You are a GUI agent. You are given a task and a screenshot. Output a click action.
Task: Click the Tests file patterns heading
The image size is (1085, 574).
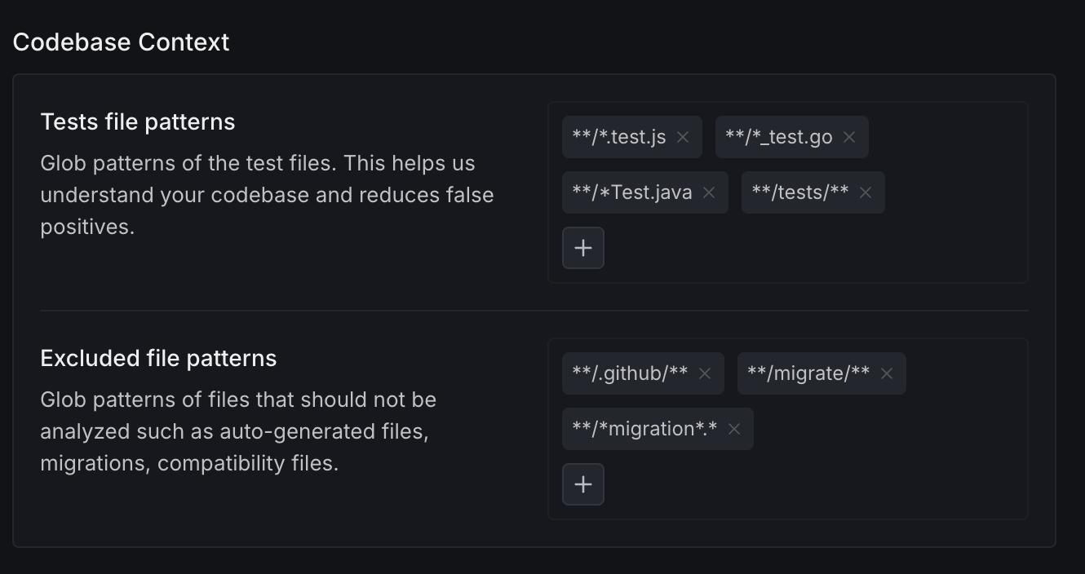(x=138, y=122)
